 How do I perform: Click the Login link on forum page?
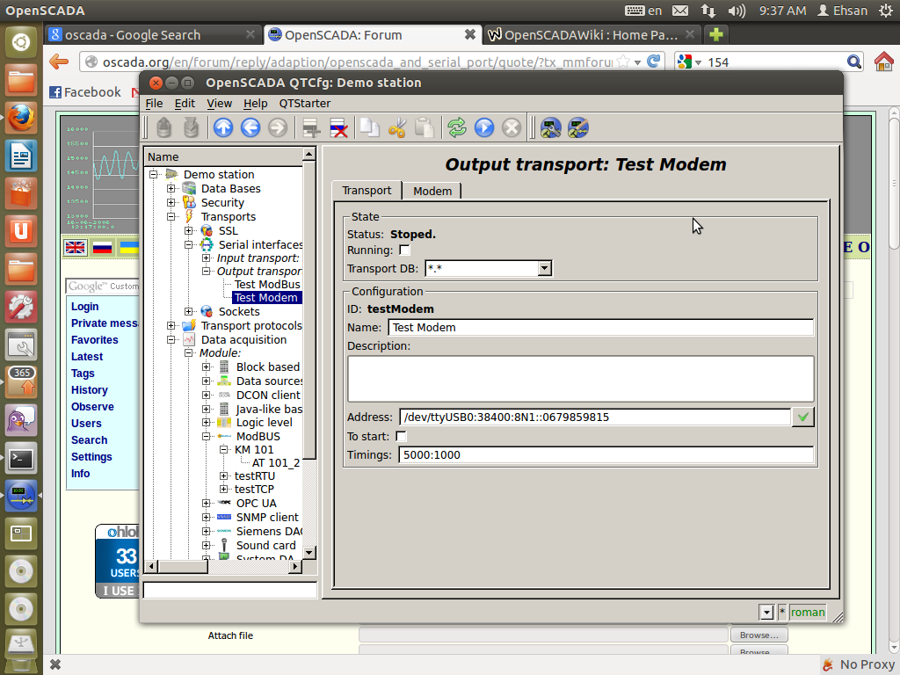click(85, 307)
